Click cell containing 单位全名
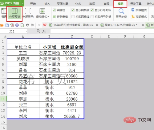The image size is (154, 130). (x=23, y=47)
